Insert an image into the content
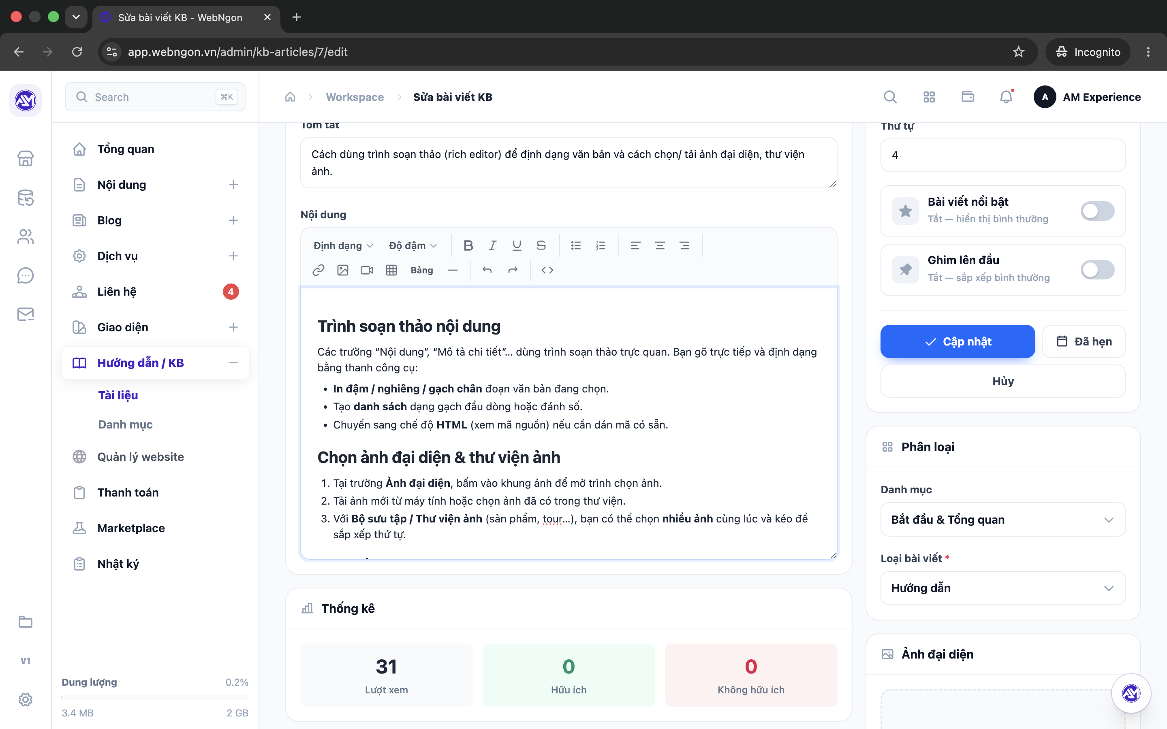1167x729 pixels. [x=343, y=270]
